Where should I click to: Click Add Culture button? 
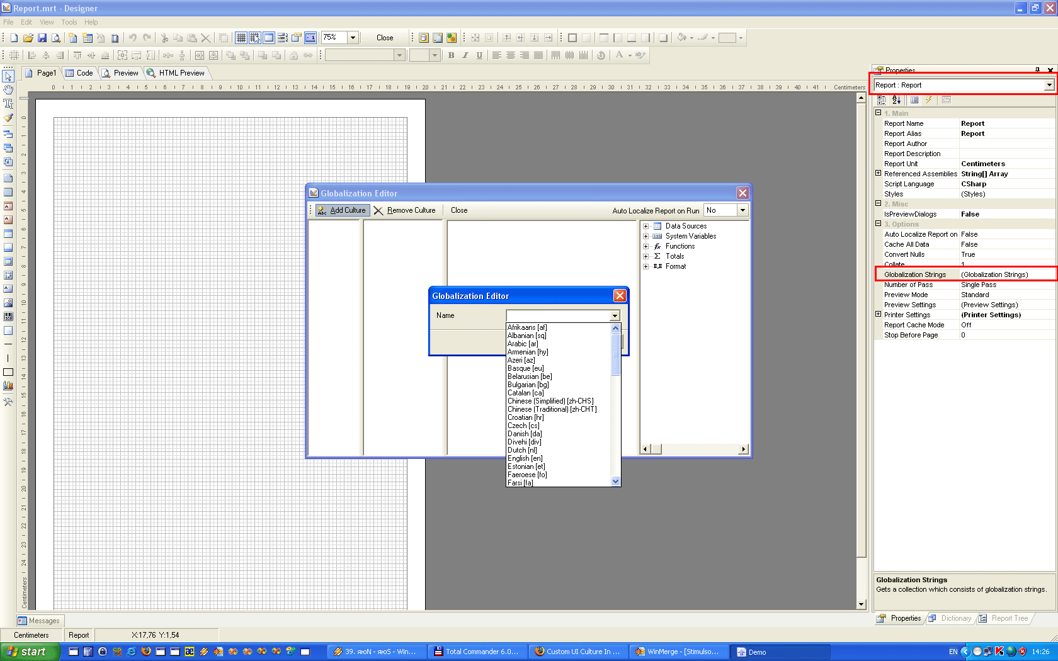(x=342, y=210)
